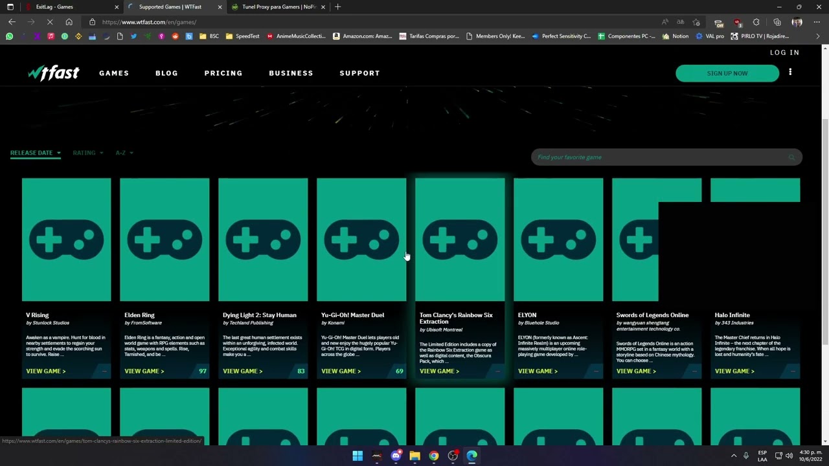This screenshot has width=829, height=466.
Task: Open the VAL pro bookmark
Action: click(x=710, y=36)
